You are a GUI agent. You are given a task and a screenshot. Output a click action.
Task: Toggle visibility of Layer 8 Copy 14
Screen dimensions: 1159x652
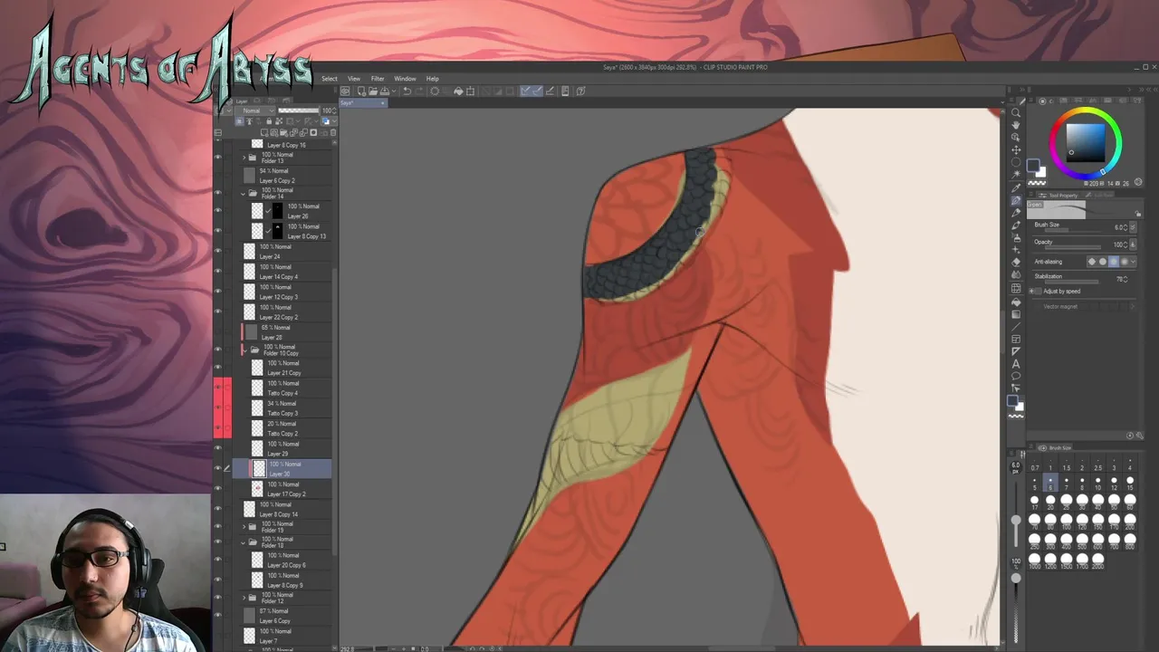click(217, 509)
